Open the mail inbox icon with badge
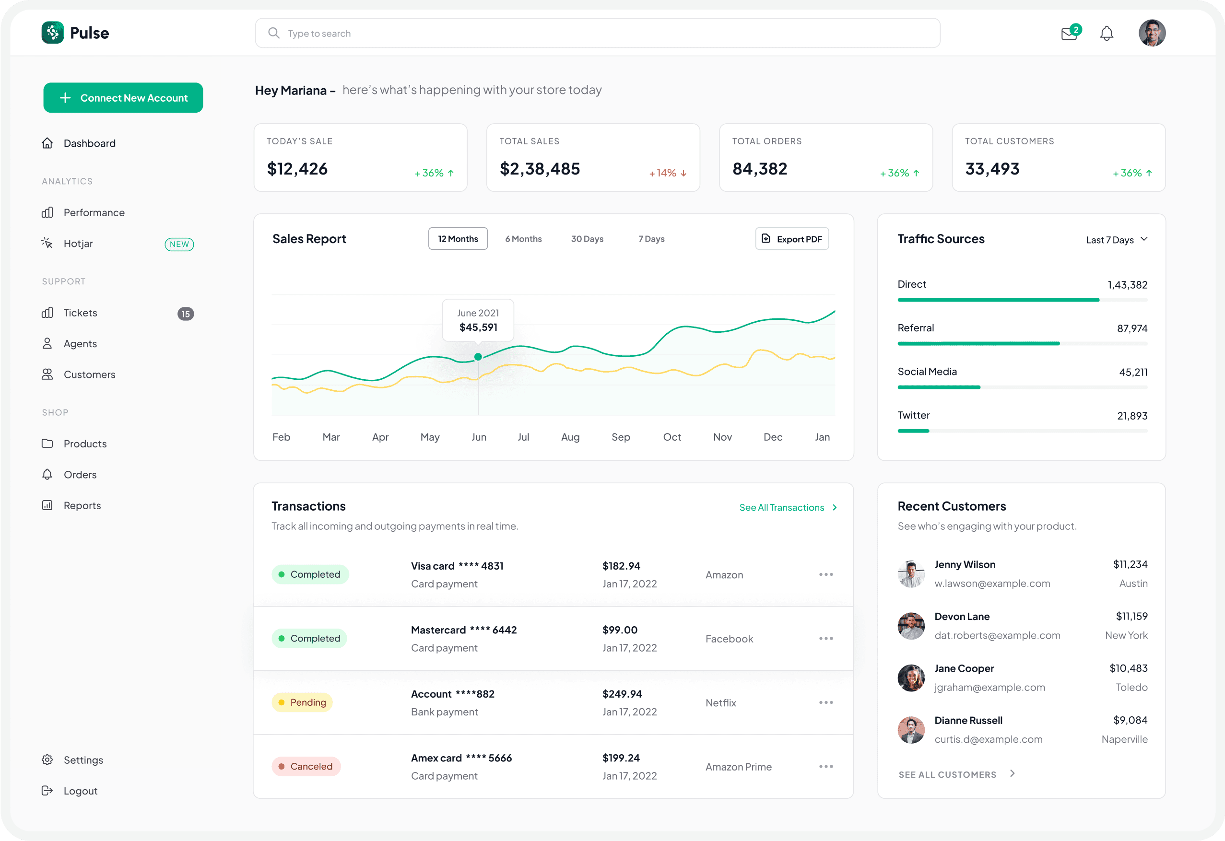 [x=1069, y=34]
